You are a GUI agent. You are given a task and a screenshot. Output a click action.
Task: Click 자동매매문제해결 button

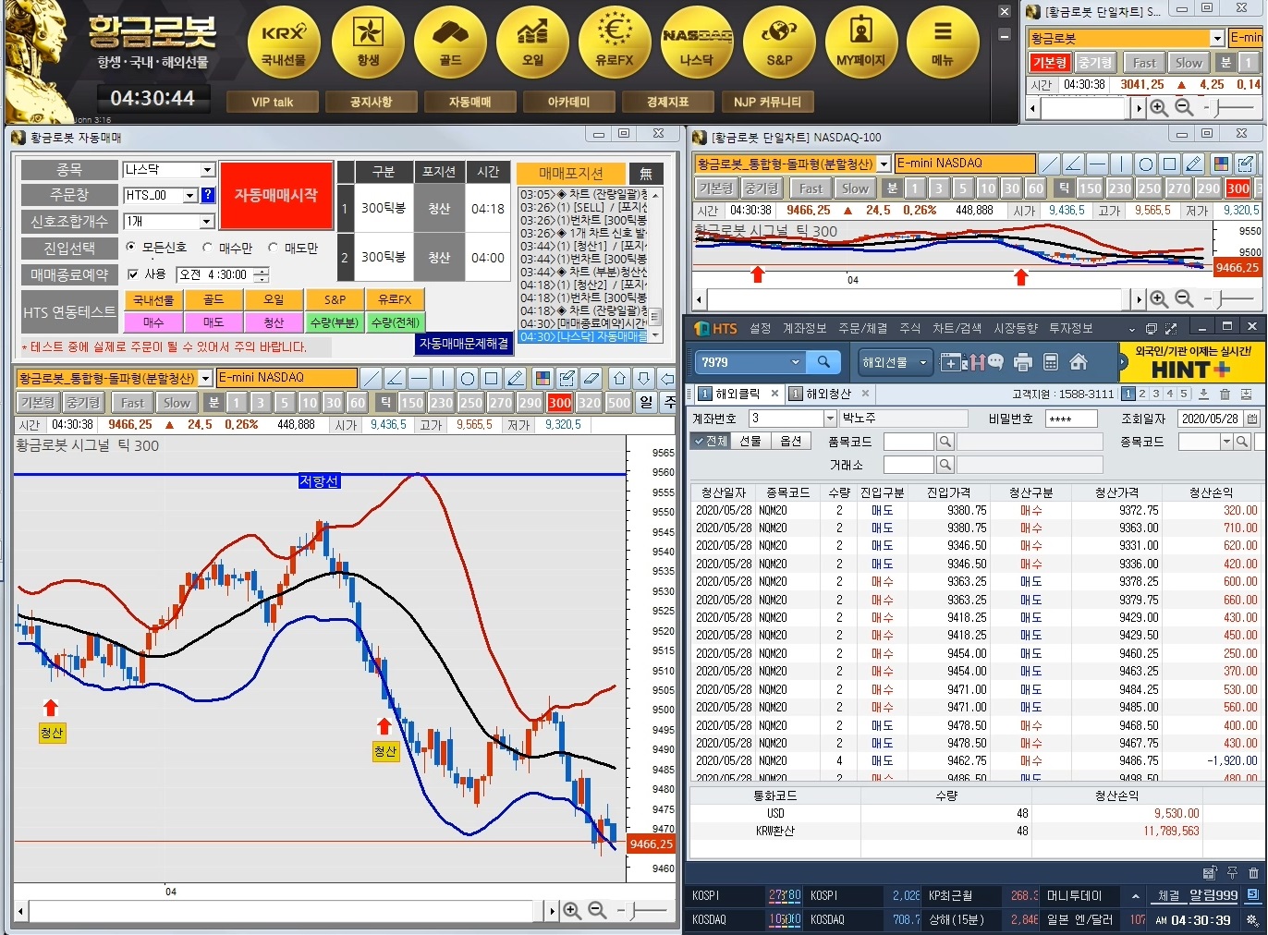point(464,343)
